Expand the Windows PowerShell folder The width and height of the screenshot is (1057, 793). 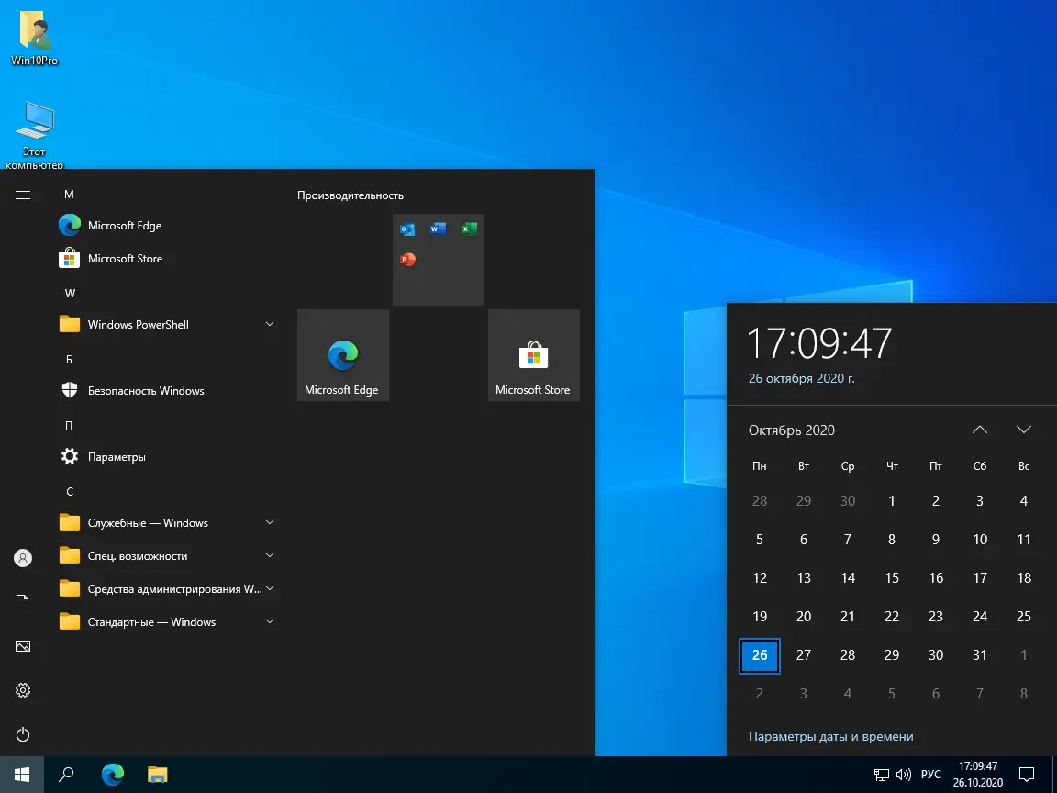coord(269,324)
